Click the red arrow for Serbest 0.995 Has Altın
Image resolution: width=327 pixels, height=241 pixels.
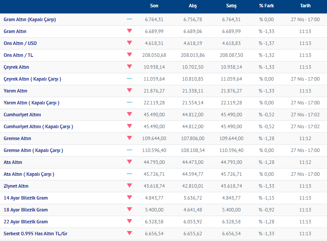coord(129,233)
